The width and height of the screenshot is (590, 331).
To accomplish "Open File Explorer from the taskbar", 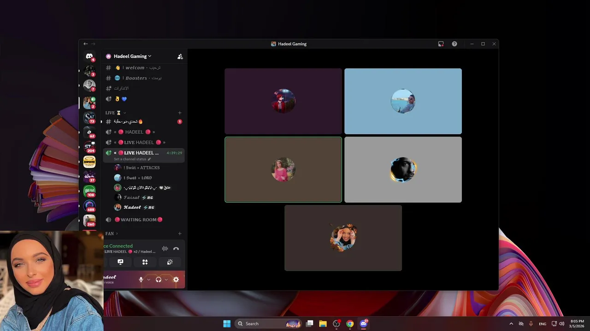I will pos(323,324).
